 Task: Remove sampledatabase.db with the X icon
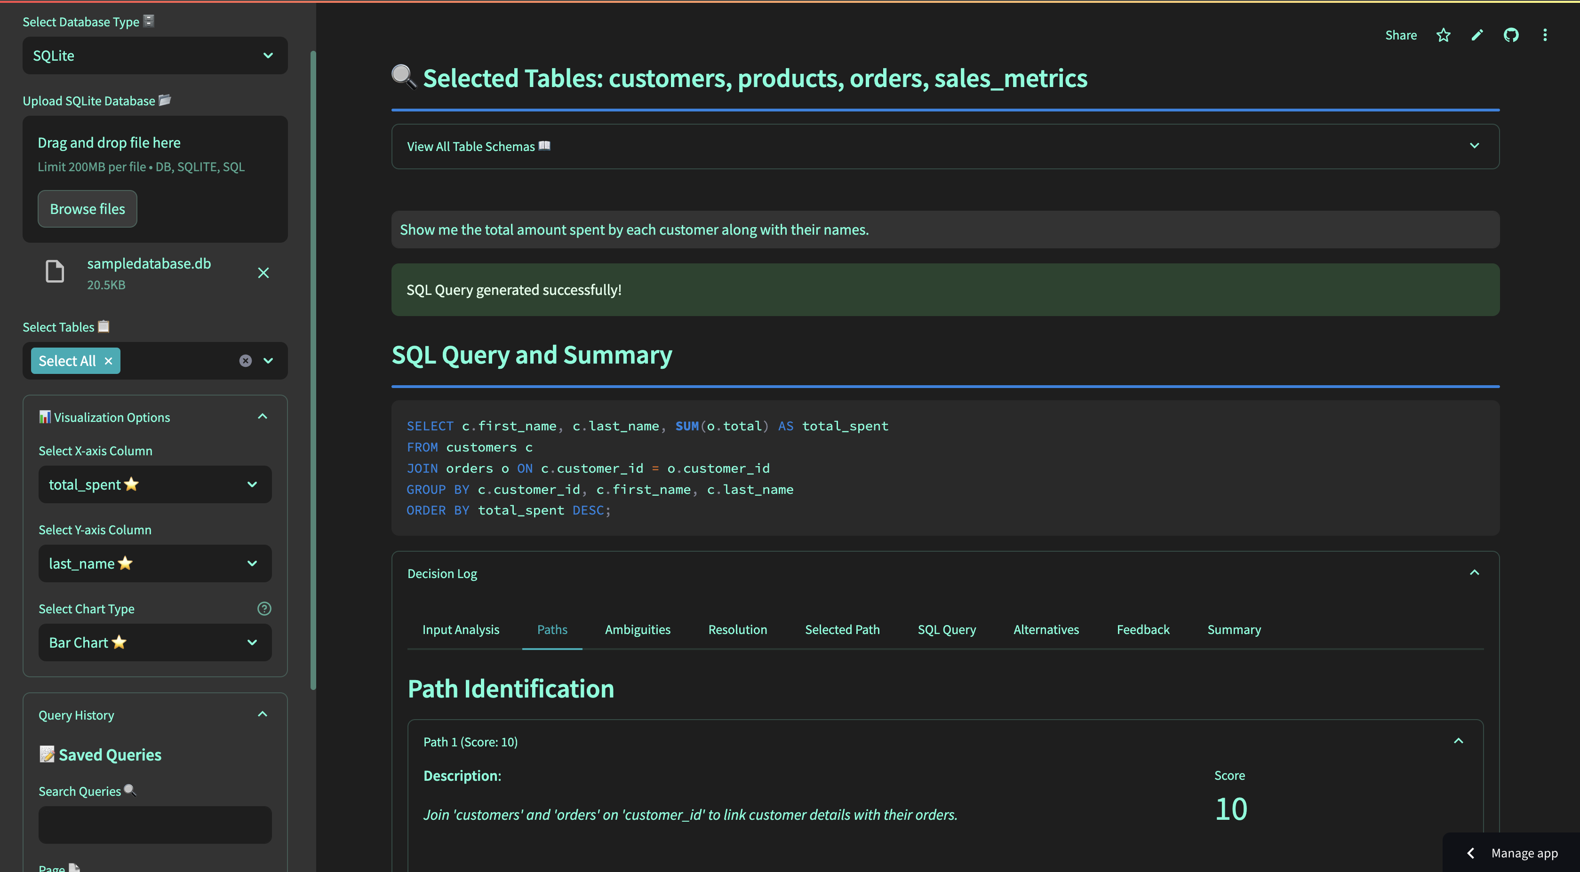tap(263, 273)
